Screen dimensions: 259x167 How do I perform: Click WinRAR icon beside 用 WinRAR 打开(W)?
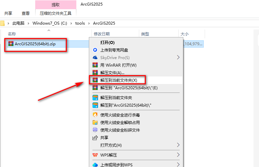(95, 65)
